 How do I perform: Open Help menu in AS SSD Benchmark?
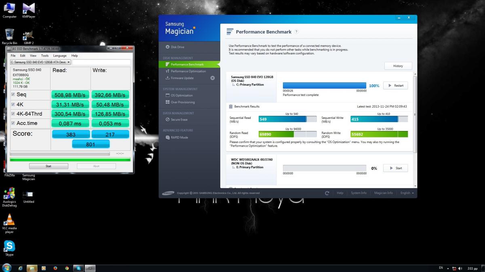(75, 56)
